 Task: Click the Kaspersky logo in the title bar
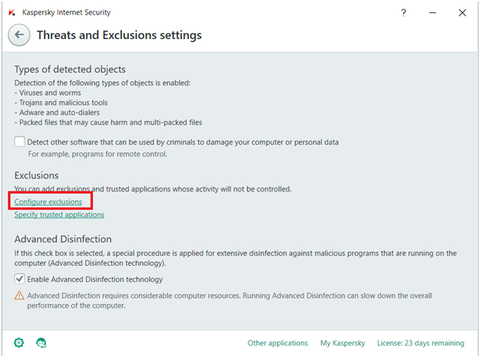(11, 13)
